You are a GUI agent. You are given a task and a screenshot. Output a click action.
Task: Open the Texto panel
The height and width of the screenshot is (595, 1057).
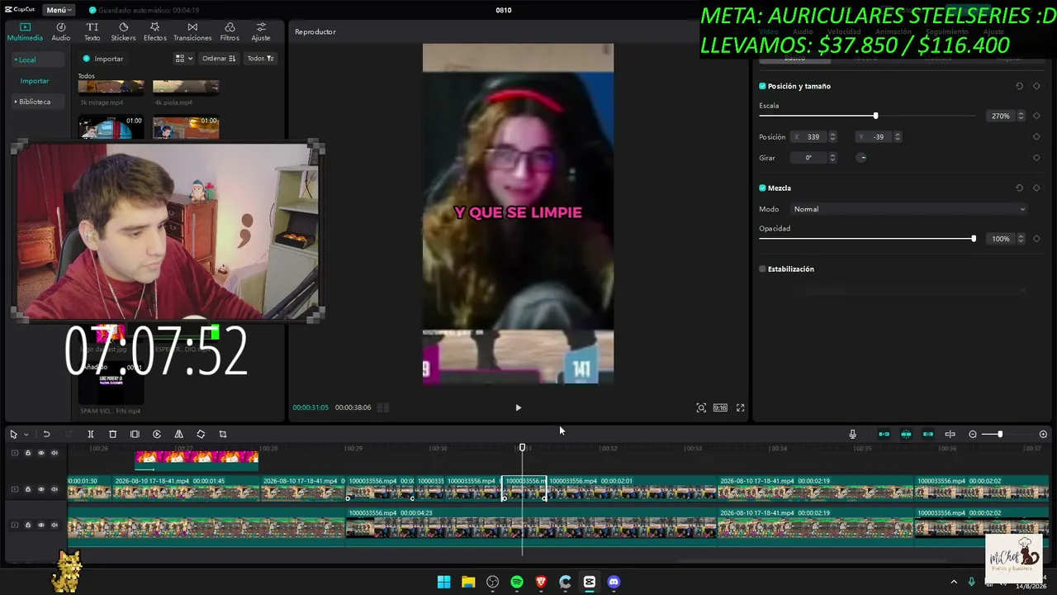(x=92, y=32)
